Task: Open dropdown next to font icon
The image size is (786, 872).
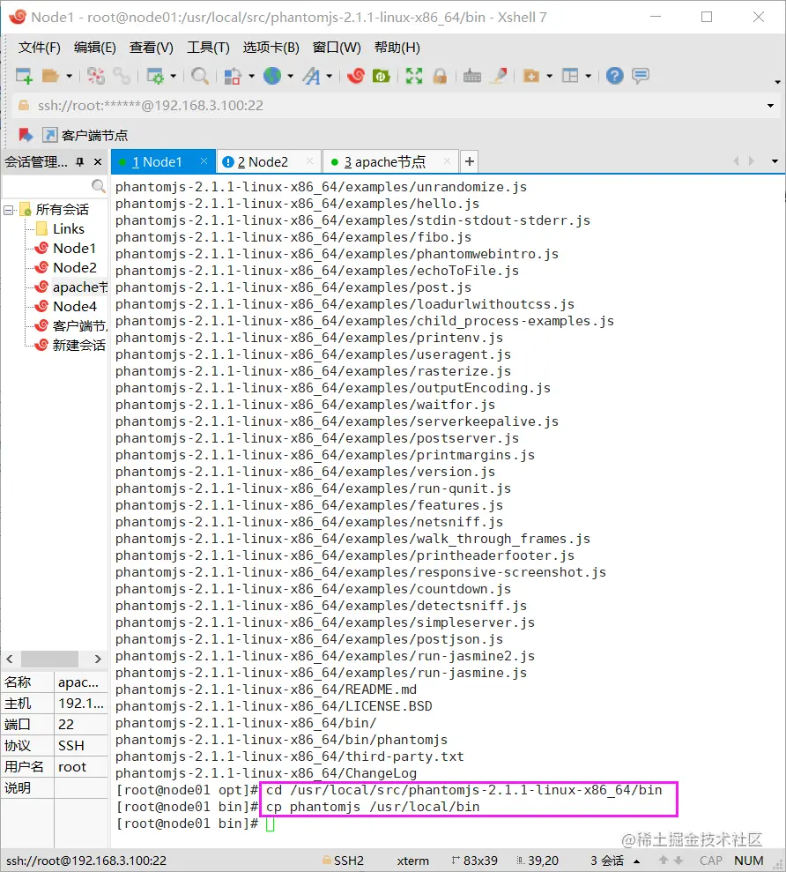Action: pyautogui.click(x=330, y=76)
